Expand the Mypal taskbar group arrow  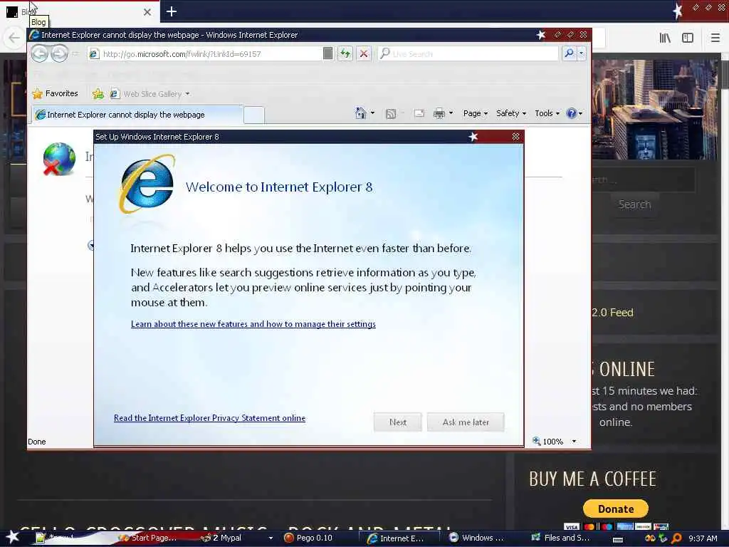(271, 538)
